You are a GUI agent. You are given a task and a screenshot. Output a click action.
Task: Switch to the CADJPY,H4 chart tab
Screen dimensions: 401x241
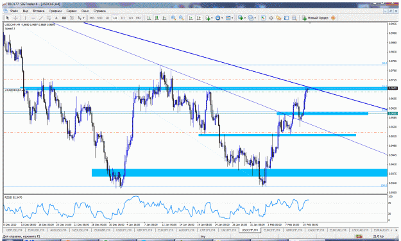(x=228, y=230)
